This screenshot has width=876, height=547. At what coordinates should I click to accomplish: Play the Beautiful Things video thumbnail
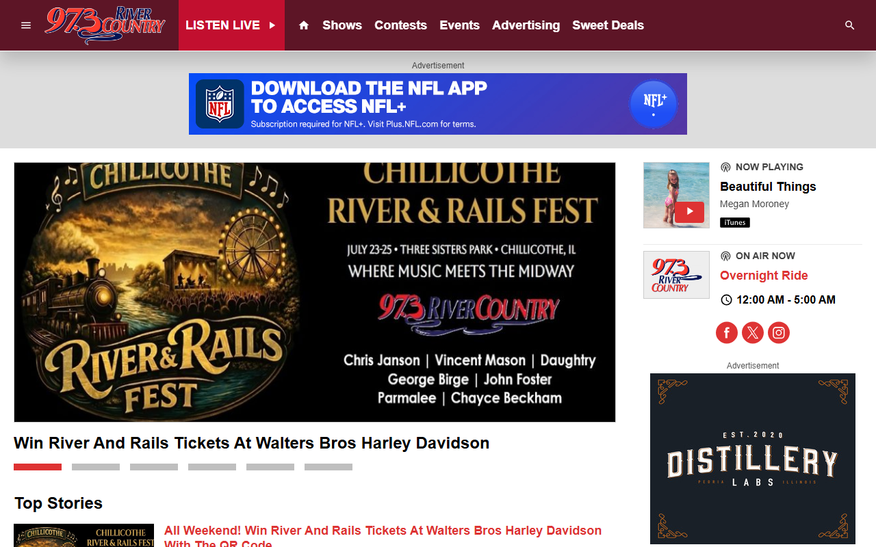676,195
